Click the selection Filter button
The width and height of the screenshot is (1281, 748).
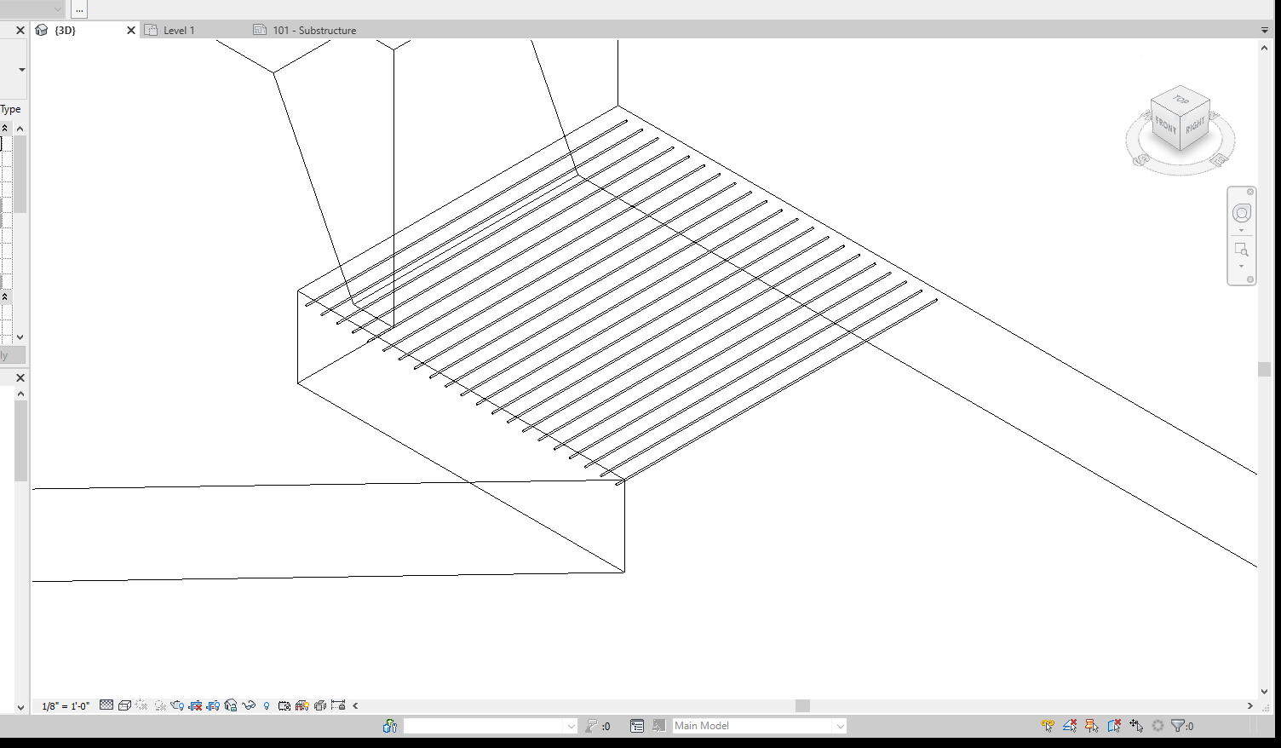pyautogui.click(x=1178, y=725)
